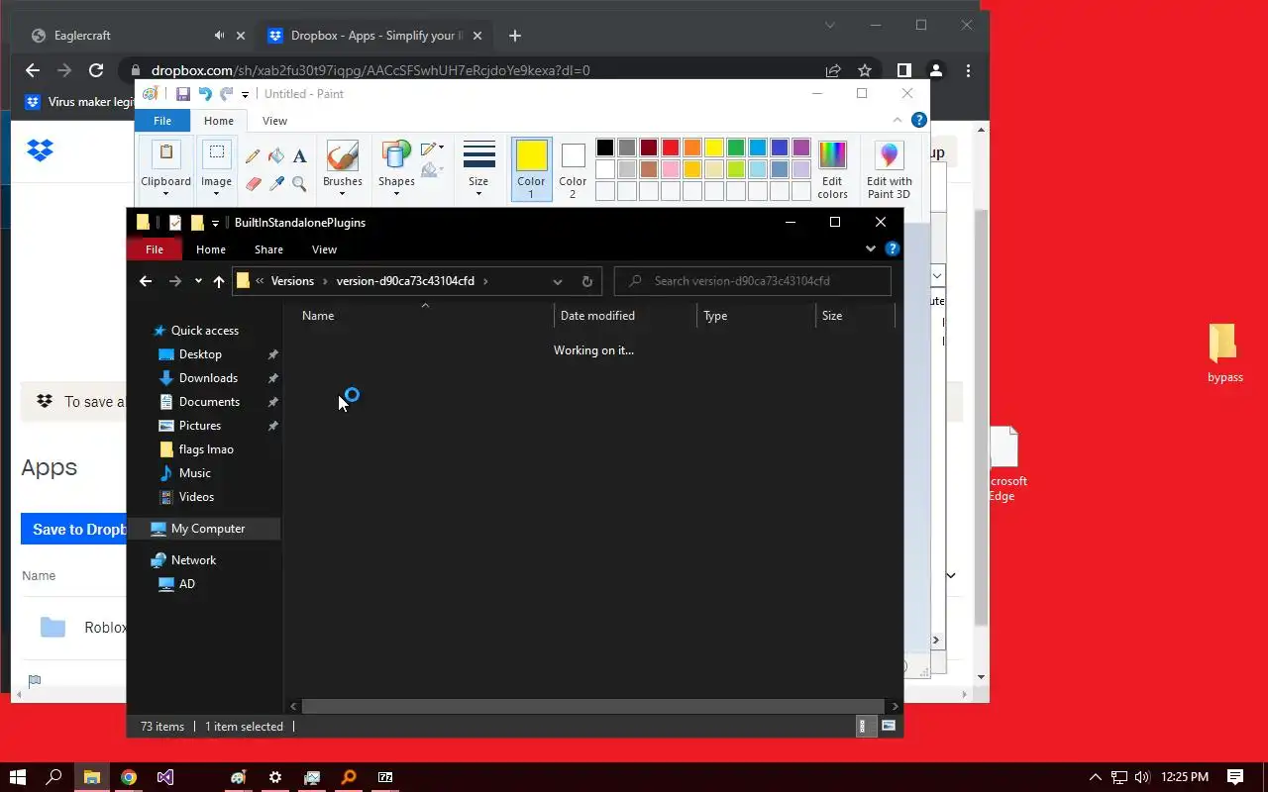Mute the Eaglercraft tab's audio

pyautogui.click(x=219, y=36)
